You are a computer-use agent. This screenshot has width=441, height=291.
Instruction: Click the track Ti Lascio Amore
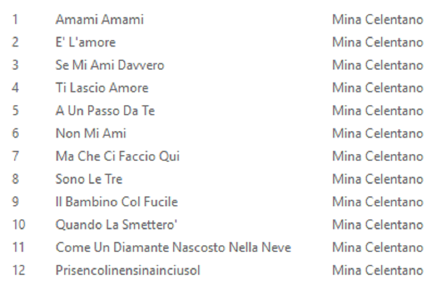(102, 88)
